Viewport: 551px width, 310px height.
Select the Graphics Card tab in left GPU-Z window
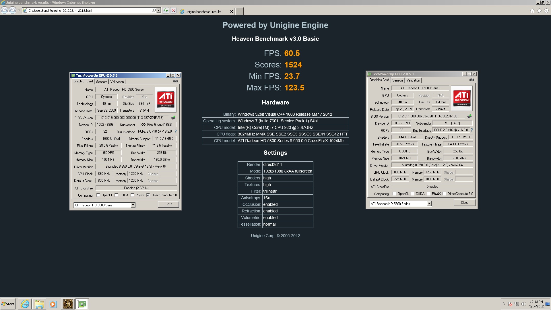click(x=83, y=82)
